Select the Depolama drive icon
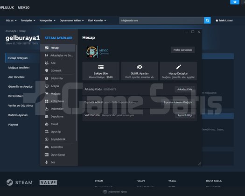Viewport: 245px width, 196px height. coord(47,117)
